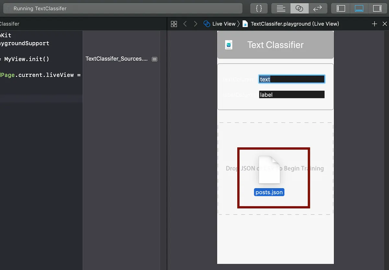Click the playground file icon in jump bar
The image size is (389, 270).
pos(245,24)
